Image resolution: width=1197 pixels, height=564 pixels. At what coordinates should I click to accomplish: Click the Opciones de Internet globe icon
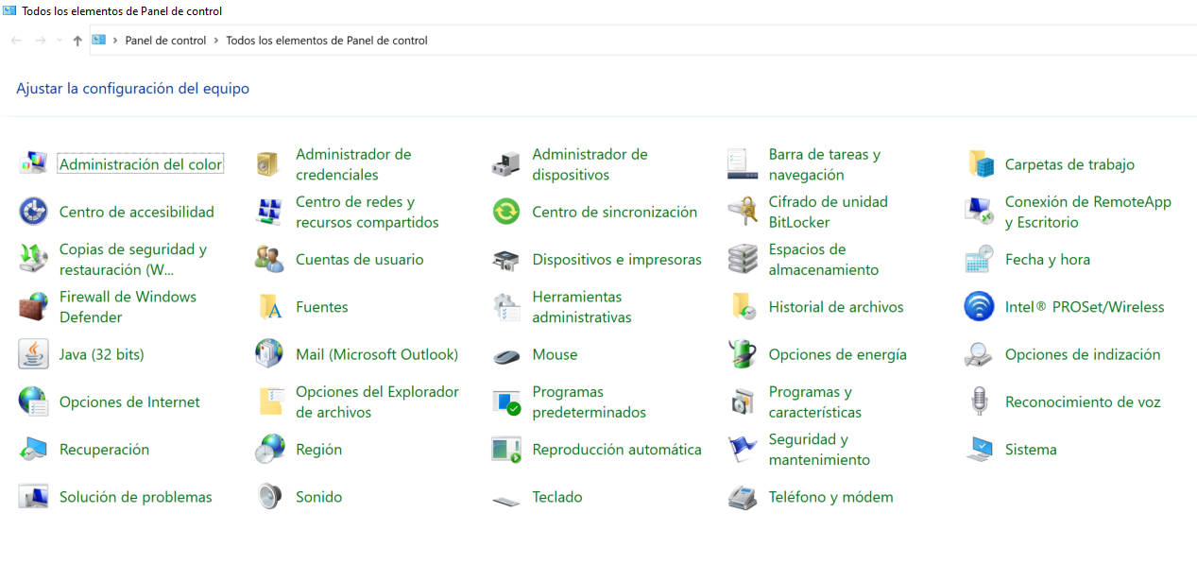pyautogui.click(x=33, y=402)
